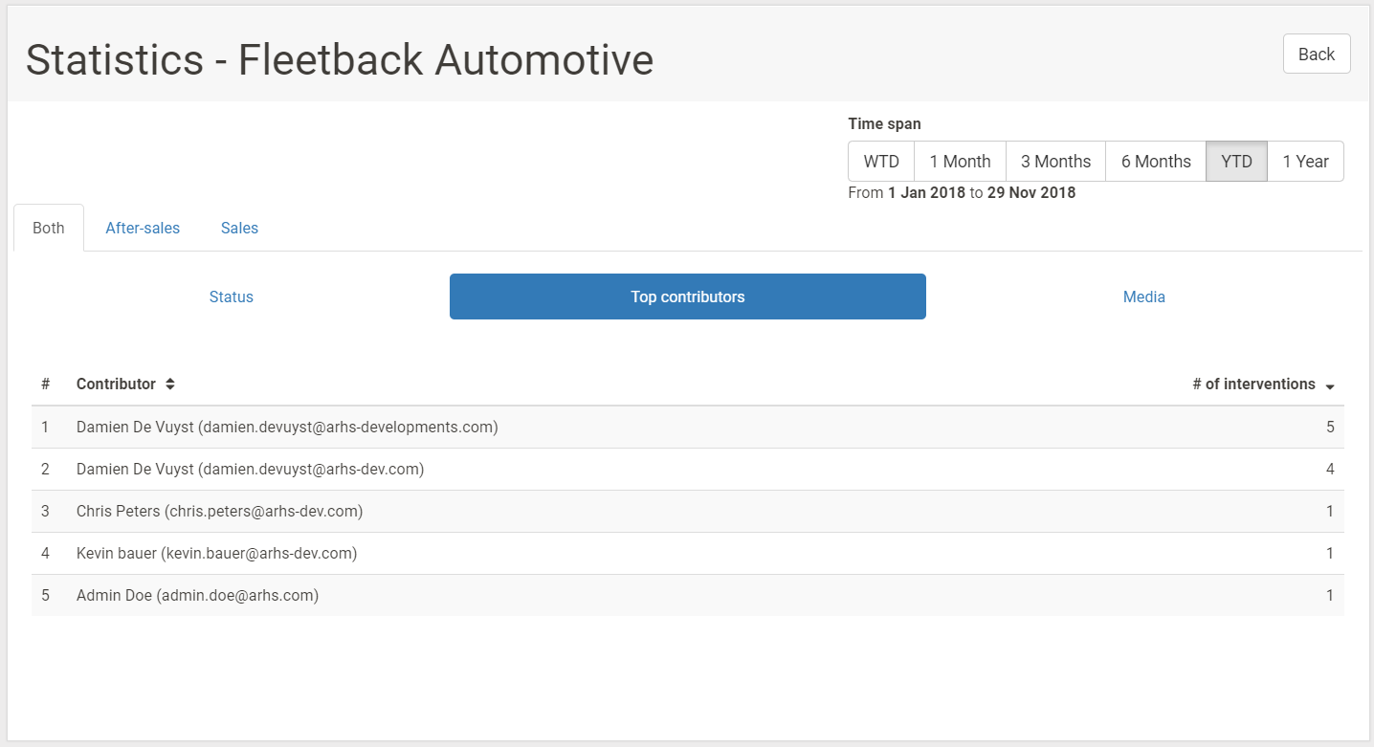The width and height of the screenshot is (1374, 747).
Task: Keep YTD time span active
Action: 1236,161
